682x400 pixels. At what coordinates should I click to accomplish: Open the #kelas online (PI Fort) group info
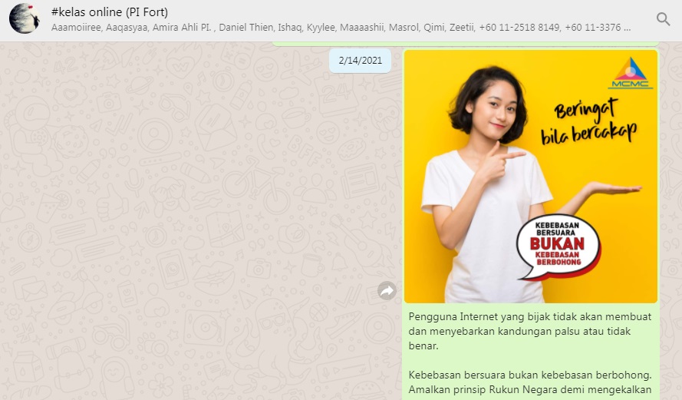pyautogui.click(x=110, y=12)
